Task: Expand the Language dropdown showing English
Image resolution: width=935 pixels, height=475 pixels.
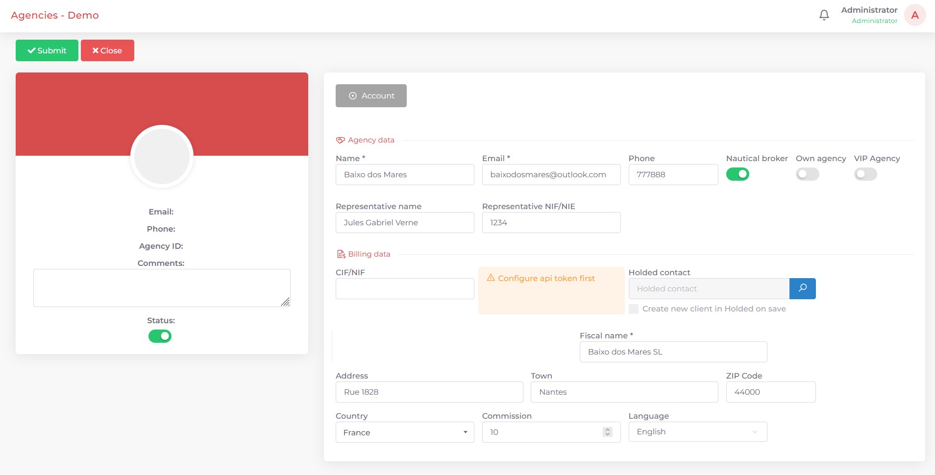Action: (698, 431)
